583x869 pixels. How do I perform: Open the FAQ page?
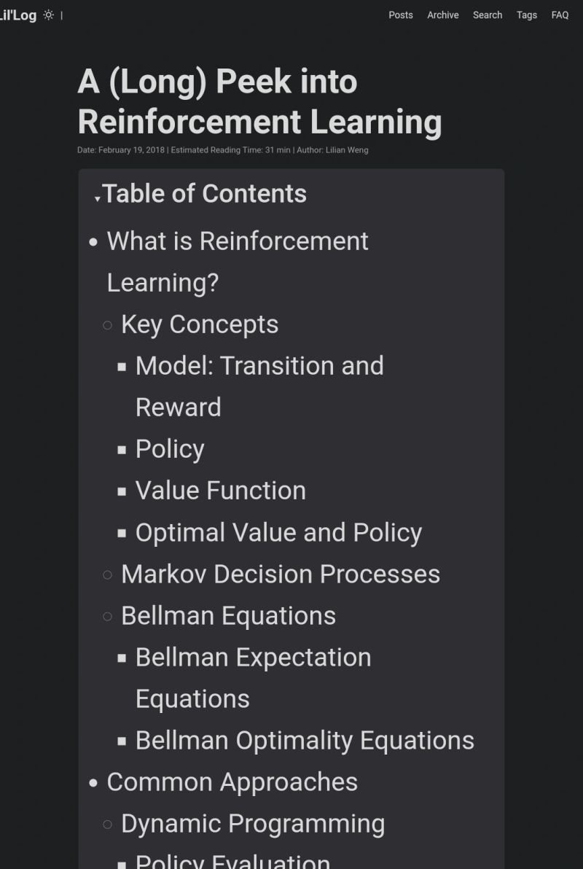coord(560,15)
